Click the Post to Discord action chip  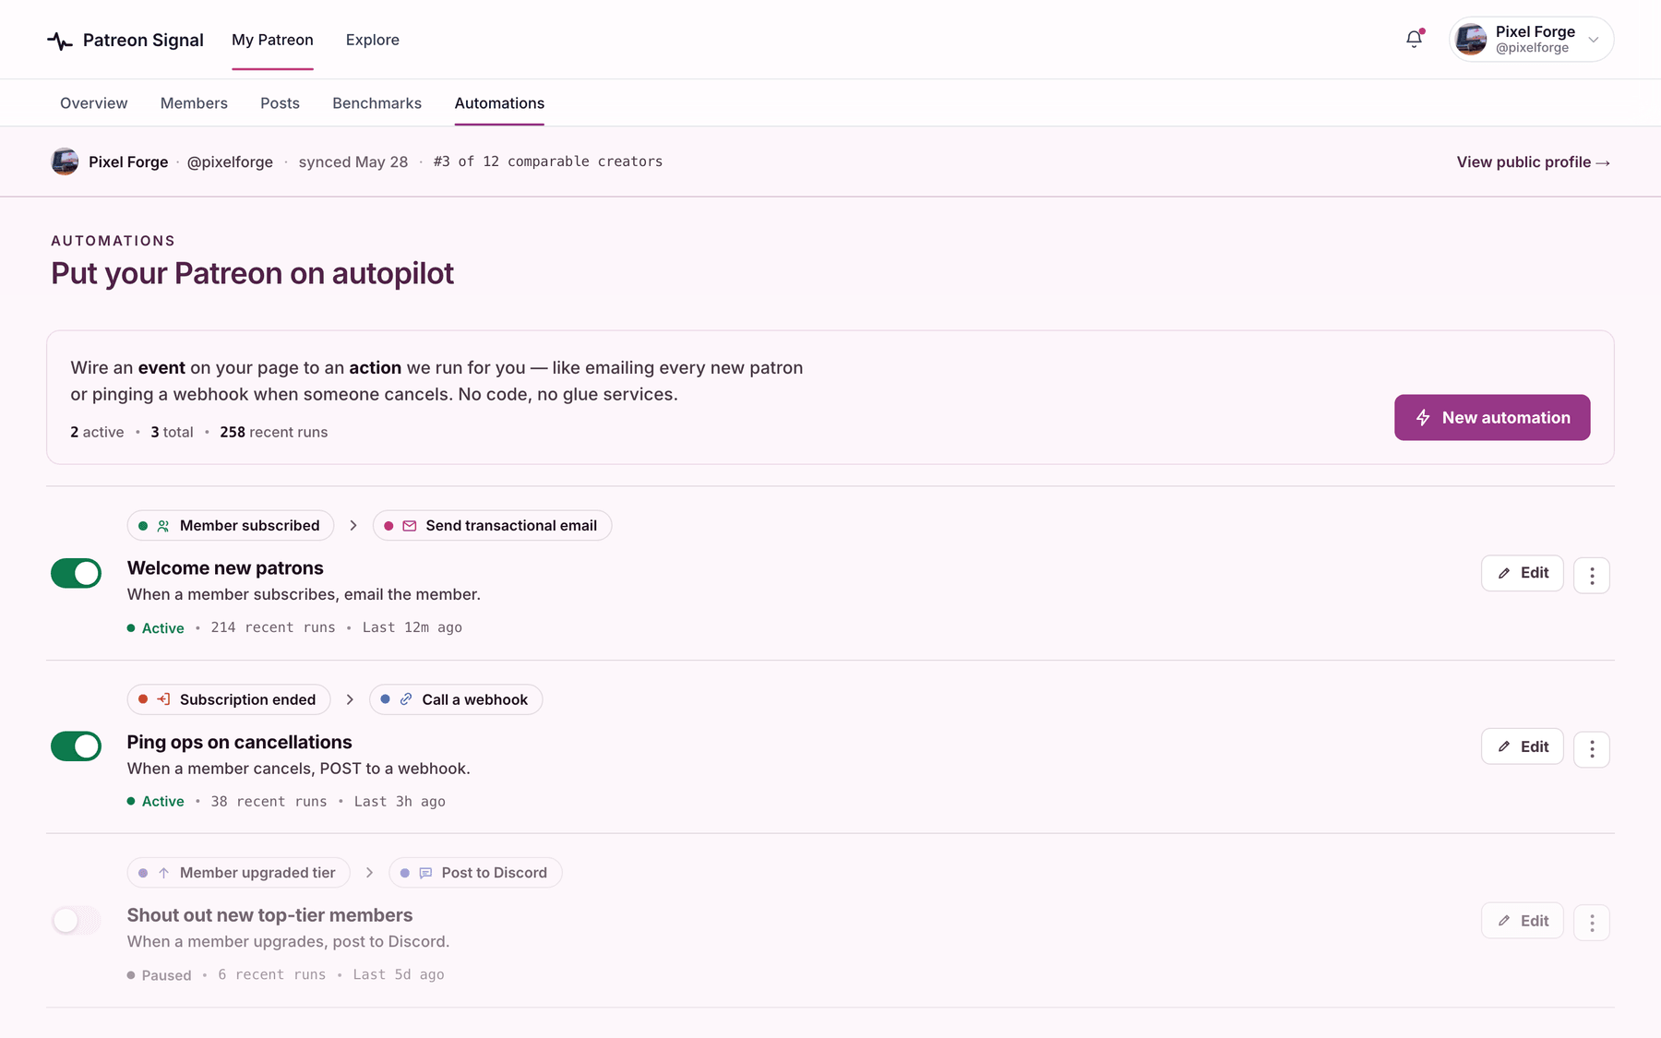click(475, 873)
